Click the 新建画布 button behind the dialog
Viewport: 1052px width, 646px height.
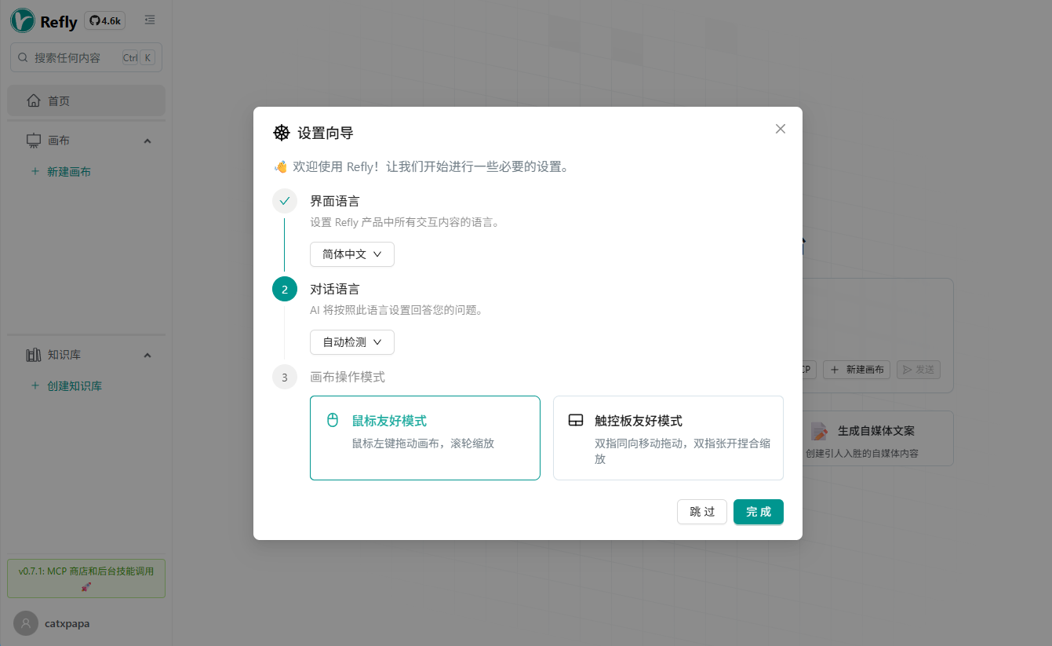857,370
